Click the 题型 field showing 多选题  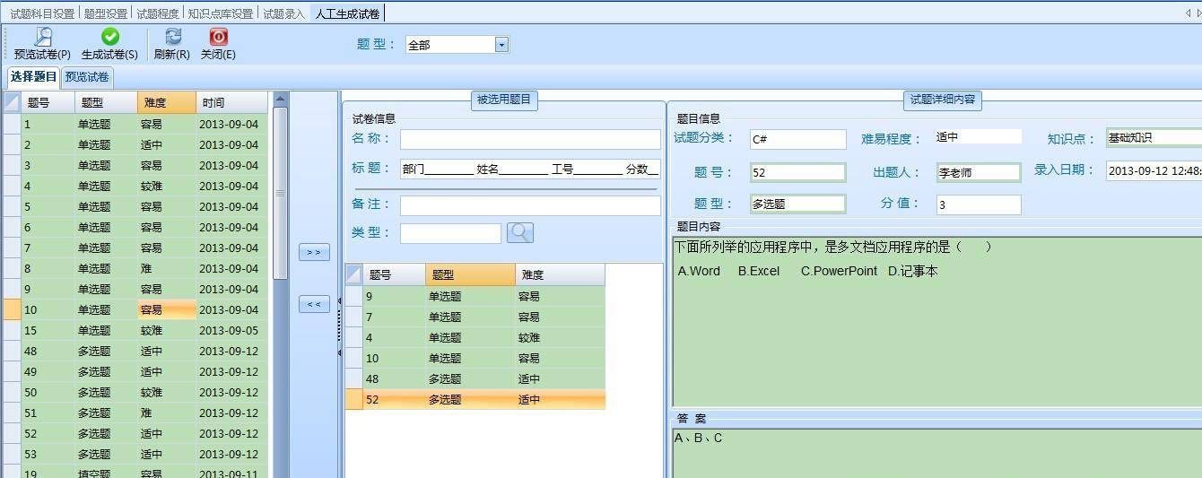pos(798,204)
